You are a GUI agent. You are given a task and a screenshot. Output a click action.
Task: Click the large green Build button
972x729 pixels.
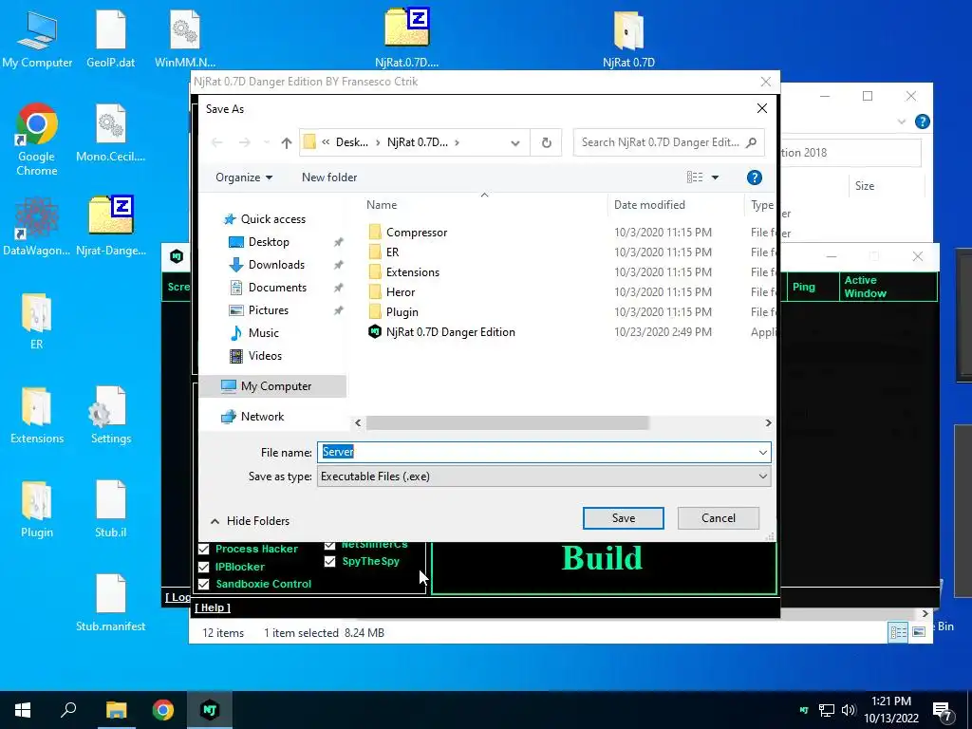[x=604, y=568]
